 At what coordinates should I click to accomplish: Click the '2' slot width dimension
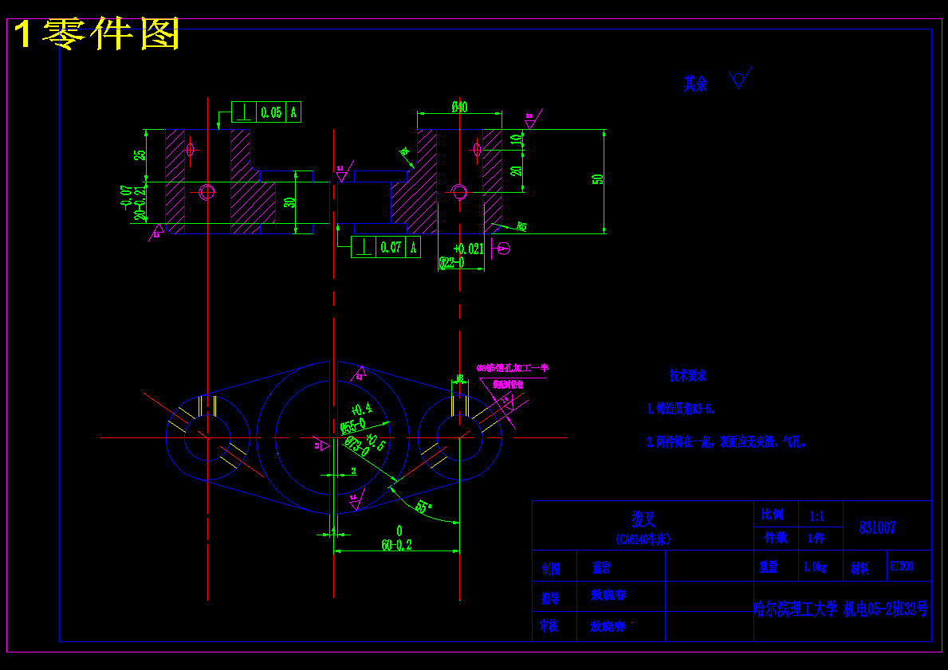(x=354, y=470)
